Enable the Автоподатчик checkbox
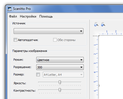The height and width of the screenshot is (99, 123). [x=15, y=40]
